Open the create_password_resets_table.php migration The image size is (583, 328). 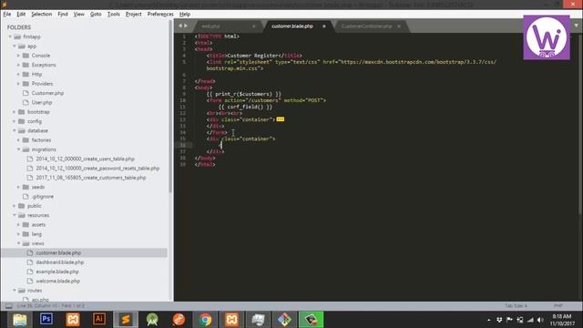[97, 168]
